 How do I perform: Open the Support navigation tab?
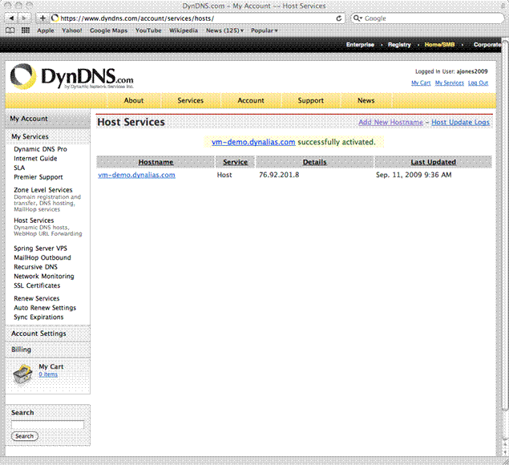(311, 100)
